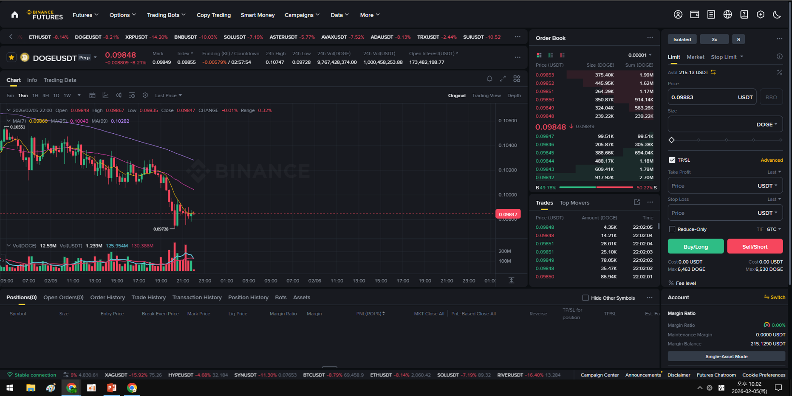Open the 0.00001 order book precision dropdown

coord(640,55)
